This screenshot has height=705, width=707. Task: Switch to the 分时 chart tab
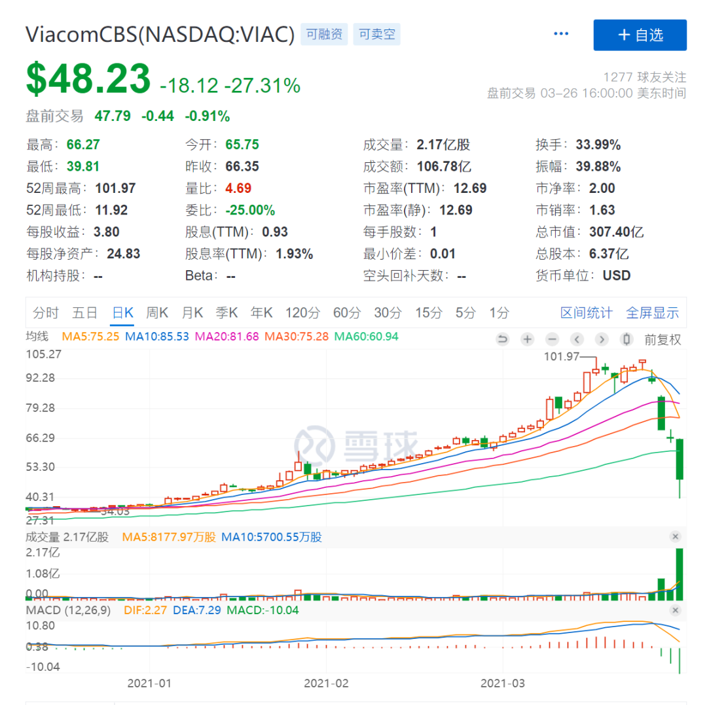point(46,312)
